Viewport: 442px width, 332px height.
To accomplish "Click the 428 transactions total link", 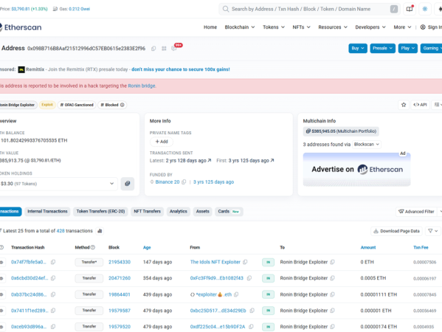I will pos(61,231).
